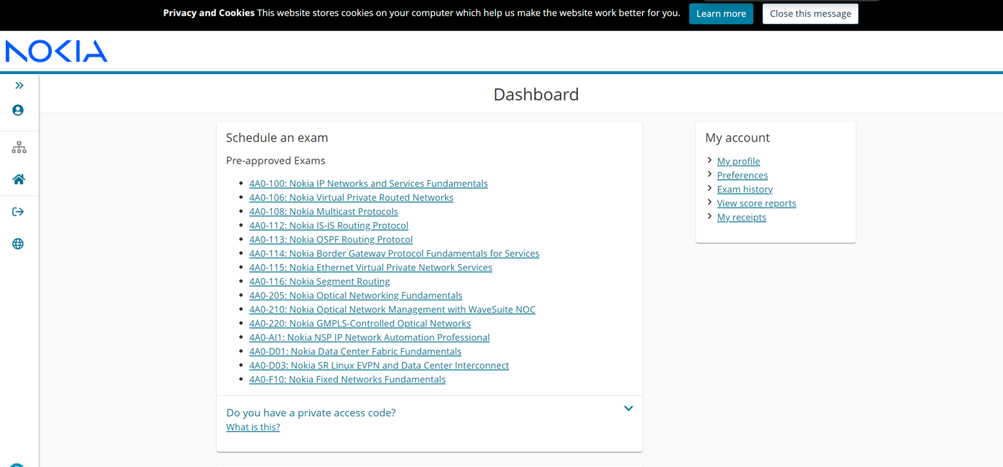This screenshot has height=467, width=1003.
Task: Close this message cookie banner button
Action: point(810,14)
